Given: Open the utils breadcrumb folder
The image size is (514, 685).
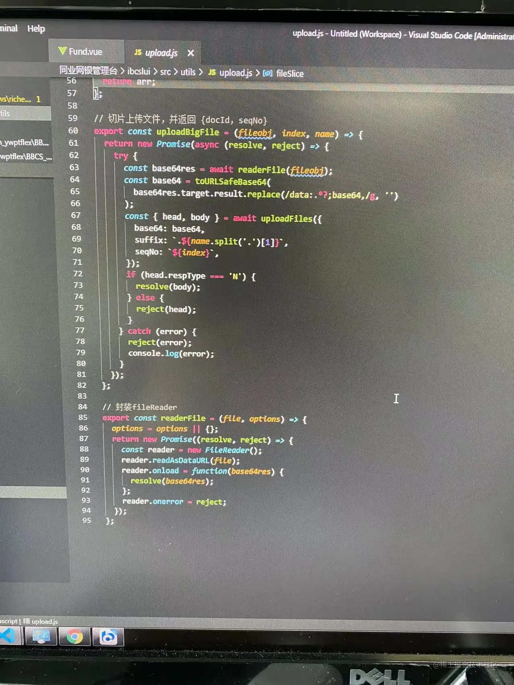Looking at the screenshot, I should (188, 72).
